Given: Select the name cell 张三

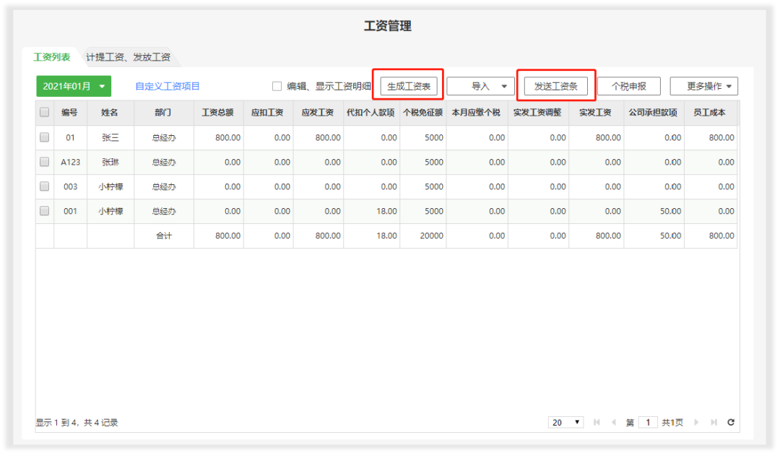Looking at the screenshot, I should 110,137.
